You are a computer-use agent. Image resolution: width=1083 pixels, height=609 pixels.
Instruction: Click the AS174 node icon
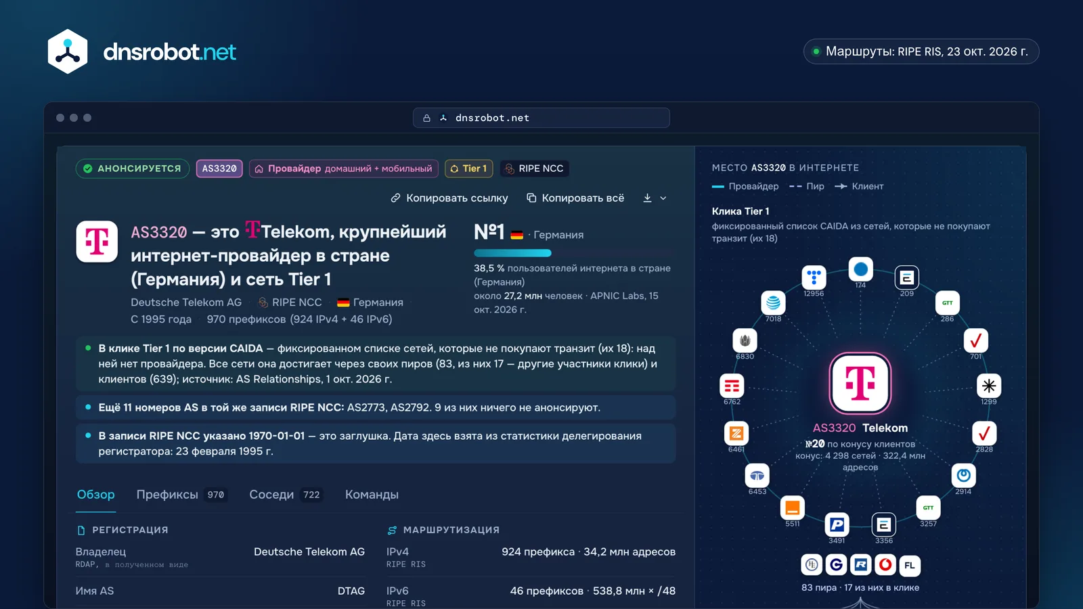tap(860, 269)
